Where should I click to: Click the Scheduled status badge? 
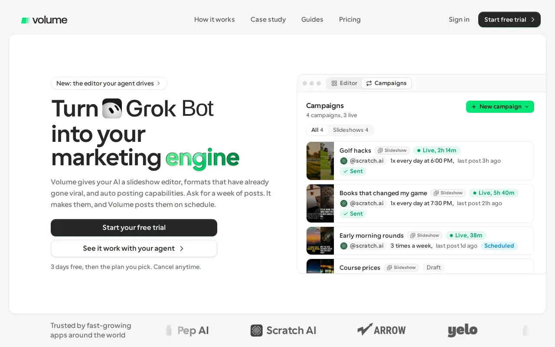(499, 246)
